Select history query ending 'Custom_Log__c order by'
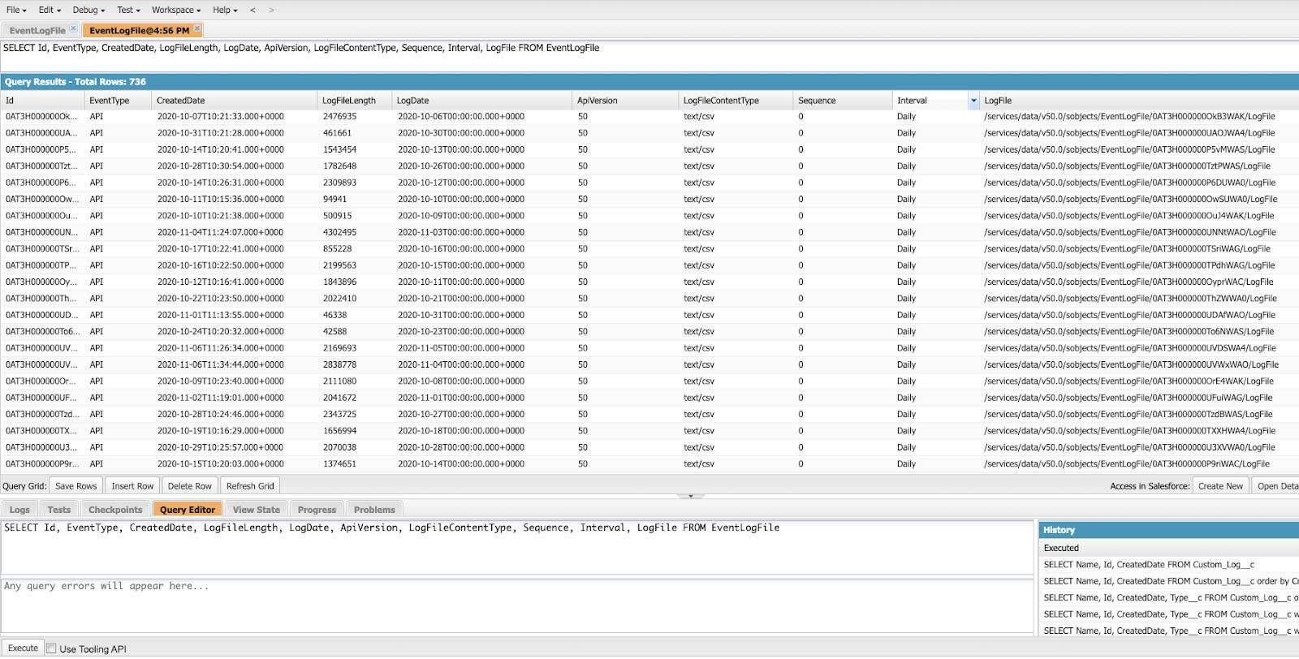The height and width of the screenshot is (659, 1299). click(1169, 581)
